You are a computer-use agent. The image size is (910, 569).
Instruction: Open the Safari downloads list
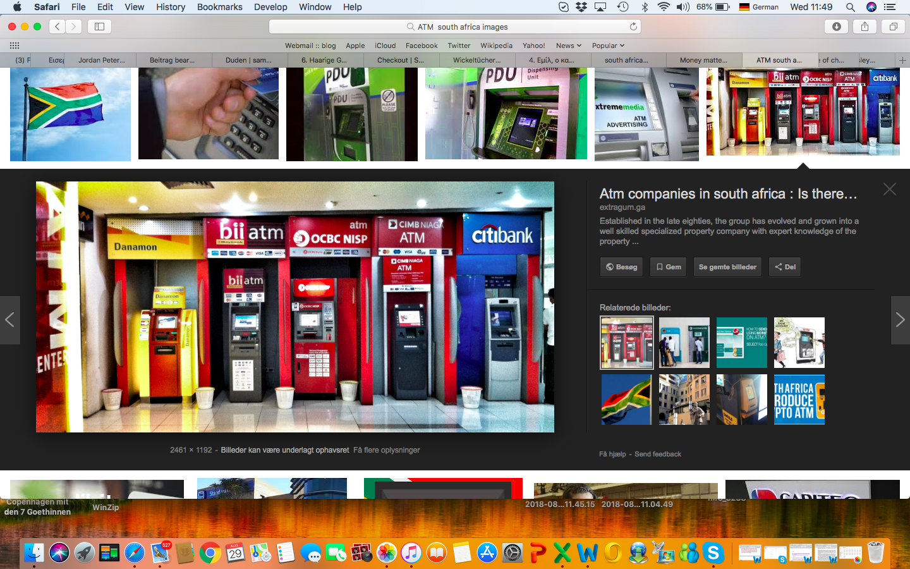point(837,27)
